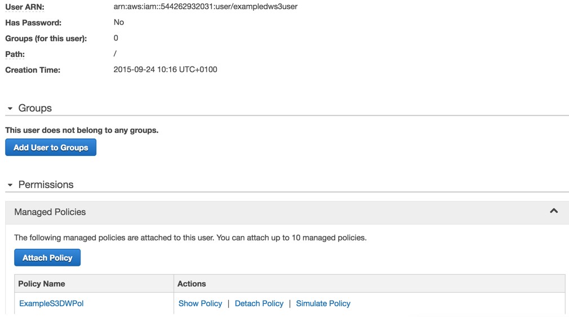
Task: Click the Has Password label
Action: pos(33,23)
